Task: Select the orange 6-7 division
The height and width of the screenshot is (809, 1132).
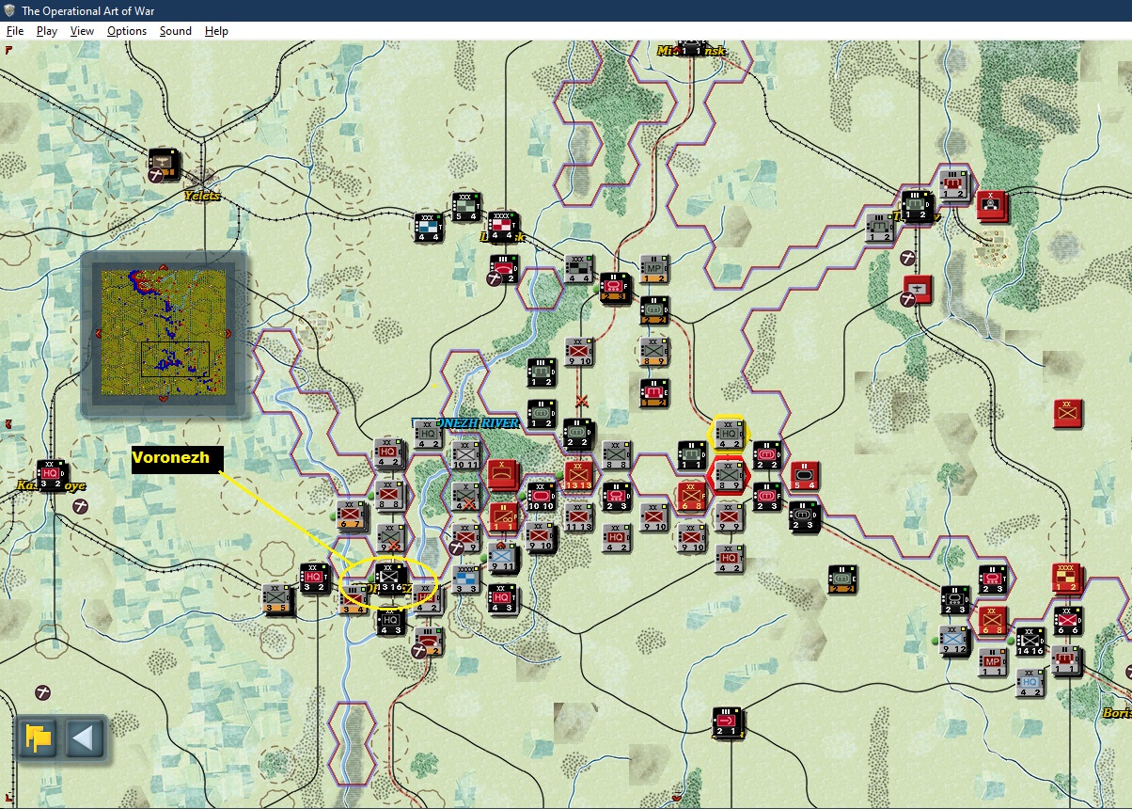Action: pyautogui.click(x=352, y=515)
